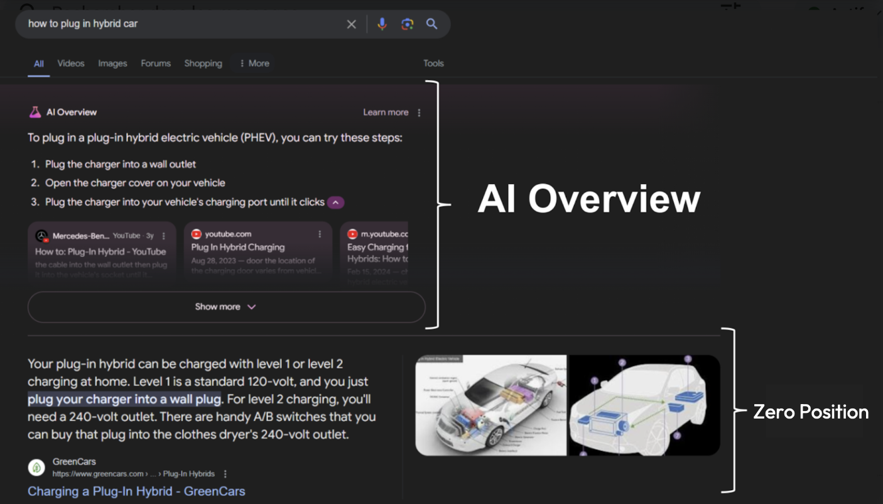
Task: Click the greencars.com URL breadcrumb
Action: click(133, 474)
